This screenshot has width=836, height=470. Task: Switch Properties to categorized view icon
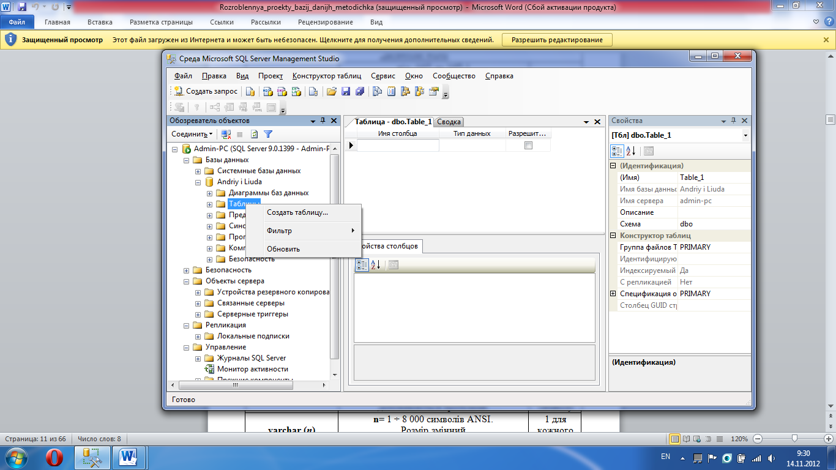click(x=618, y=151)
